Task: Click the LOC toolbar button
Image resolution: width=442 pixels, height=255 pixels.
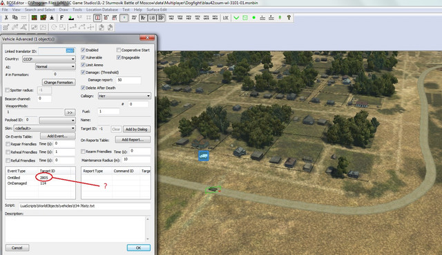Action: [226, 18]
